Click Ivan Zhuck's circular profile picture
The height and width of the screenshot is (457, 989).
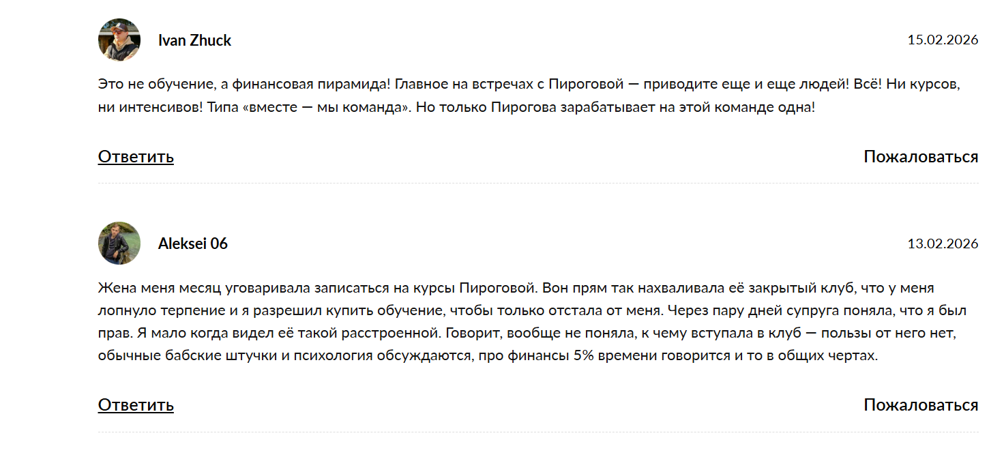117,40
